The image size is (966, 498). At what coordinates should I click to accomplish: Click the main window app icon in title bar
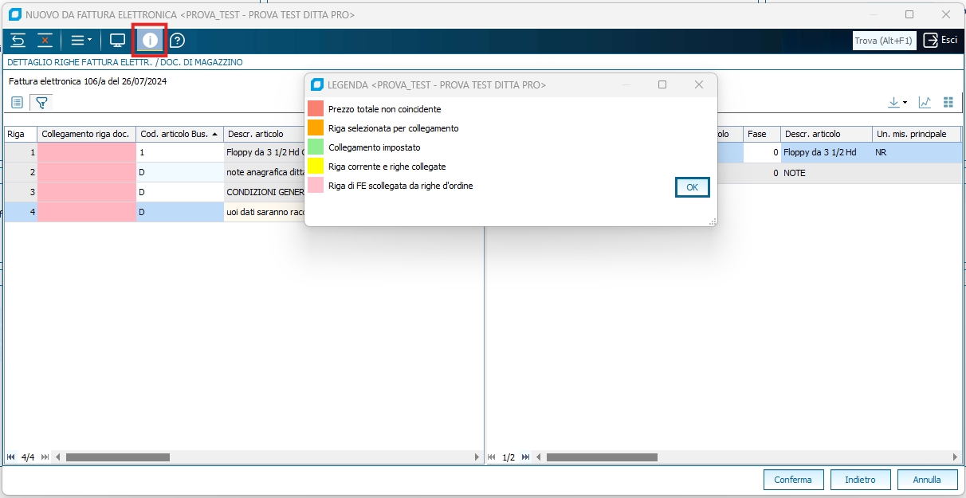pos(14,14)
